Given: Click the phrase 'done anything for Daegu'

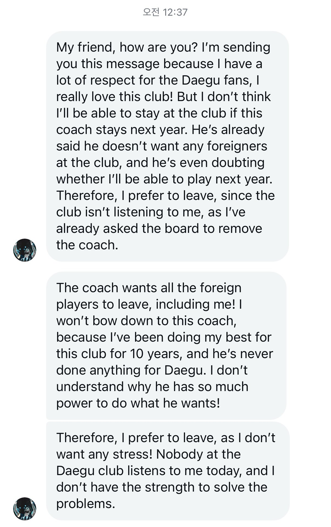Looking at the screenshot, I should [131, 370].
